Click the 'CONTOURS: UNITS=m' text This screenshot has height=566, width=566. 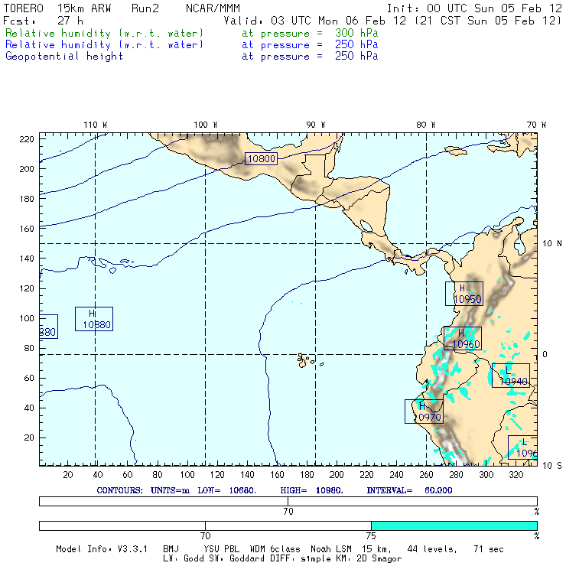tap(143, 490)
